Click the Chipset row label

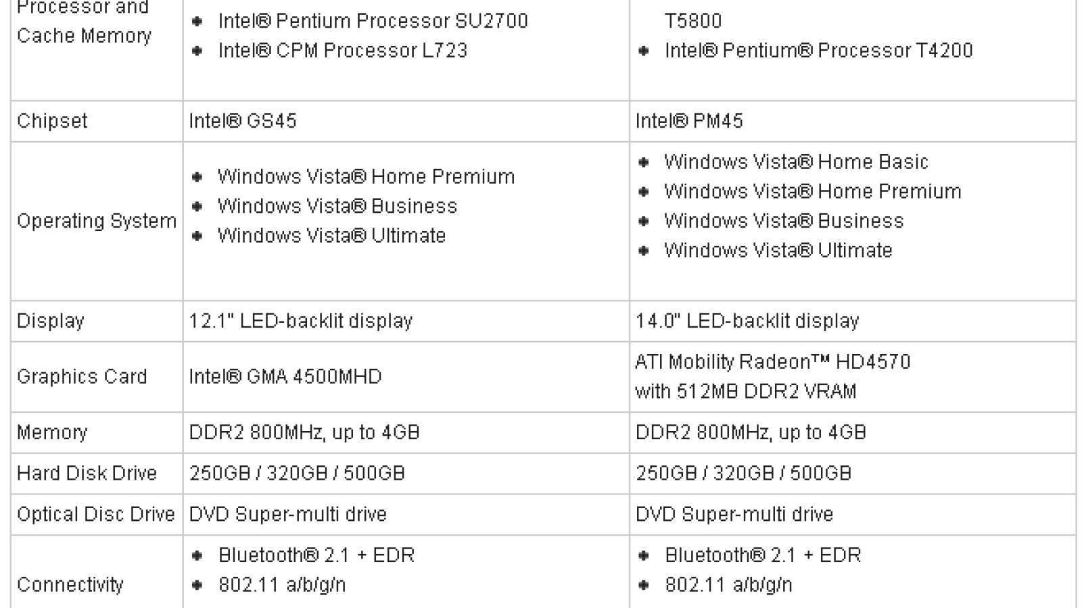(x=52, y=121)
